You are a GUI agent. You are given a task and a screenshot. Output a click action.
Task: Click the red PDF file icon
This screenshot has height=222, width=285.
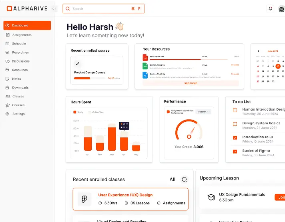tap(145, 57)
